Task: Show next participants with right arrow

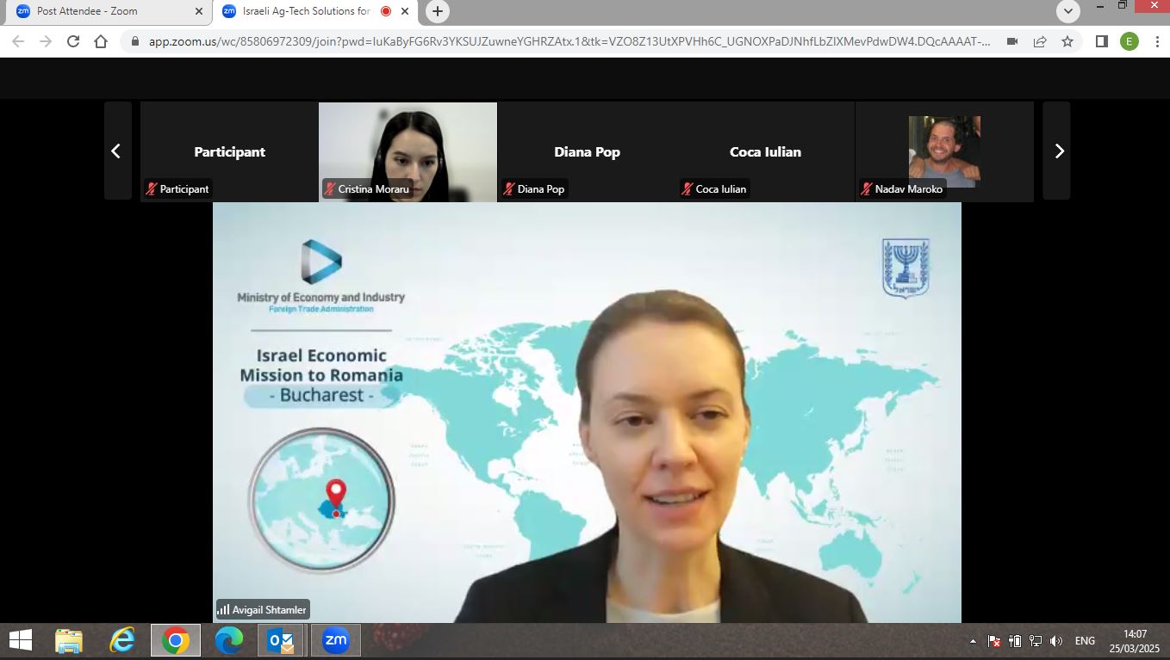Action: [1059, 151]
